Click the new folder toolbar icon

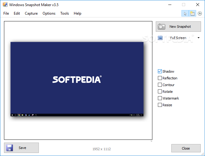(x=192, y=13)
